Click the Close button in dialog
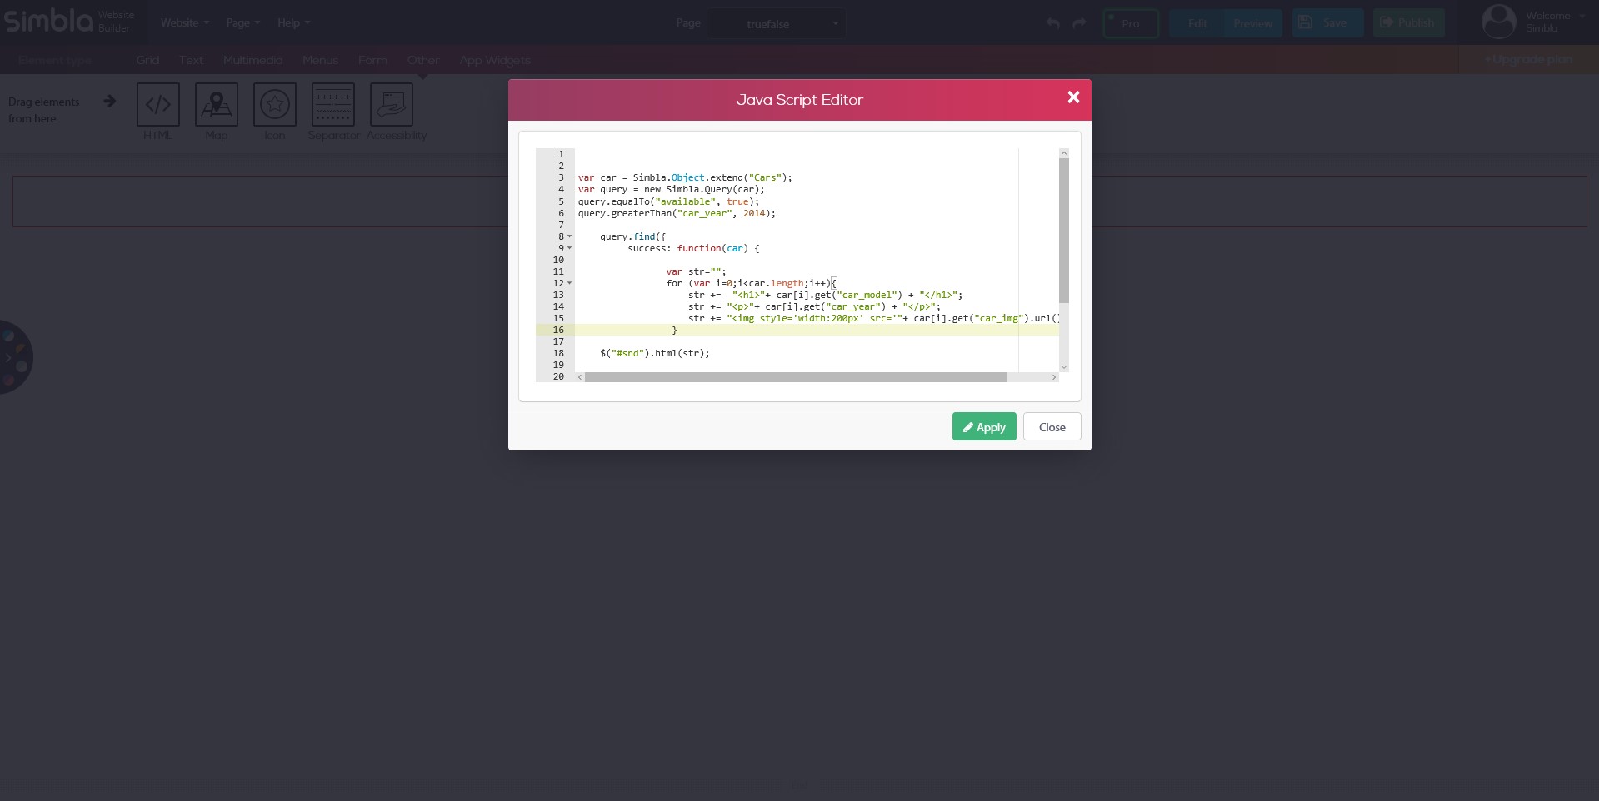Image resolution: width=1599 pixels, height=801 pixels. point(1052,426)
